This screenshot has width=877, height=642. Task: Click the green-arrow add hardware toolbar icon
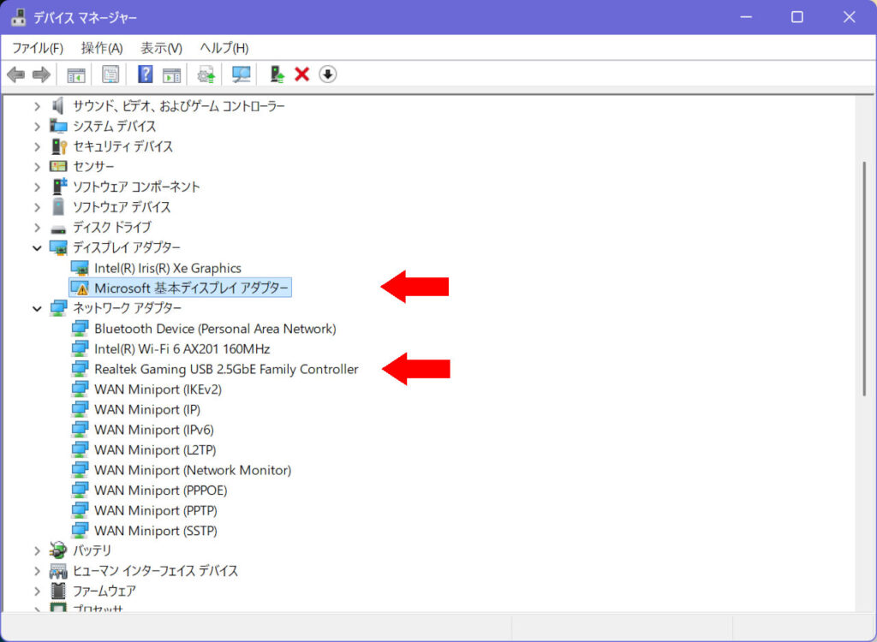click(x=277, y=74)
